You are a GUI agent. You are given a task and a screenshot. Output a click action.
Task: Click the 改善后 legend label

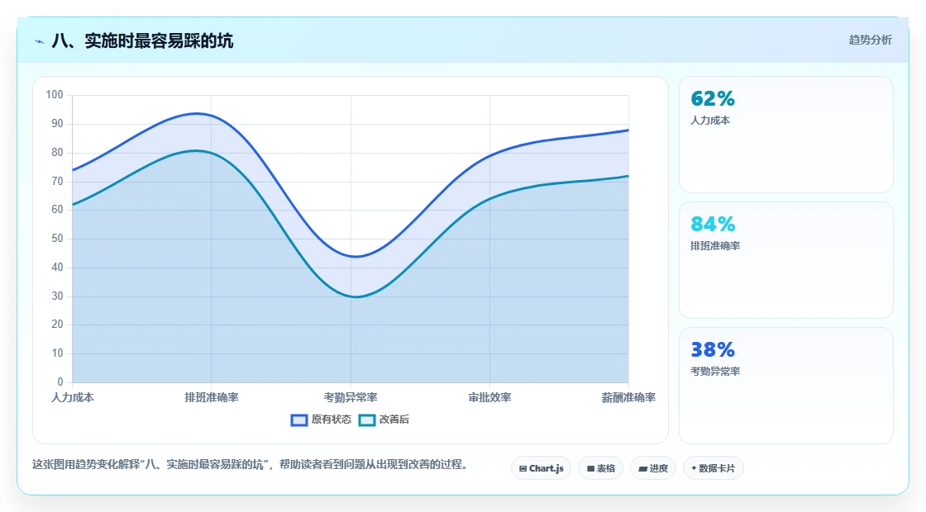pos(394,420)
